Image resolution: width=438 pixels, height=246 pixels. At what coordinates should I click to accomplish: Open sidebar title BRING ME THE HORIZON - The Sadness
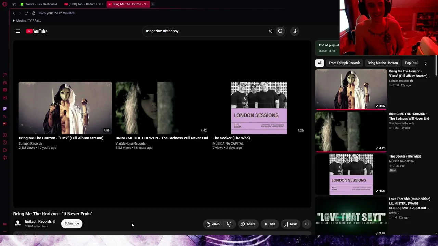point(409,116)
